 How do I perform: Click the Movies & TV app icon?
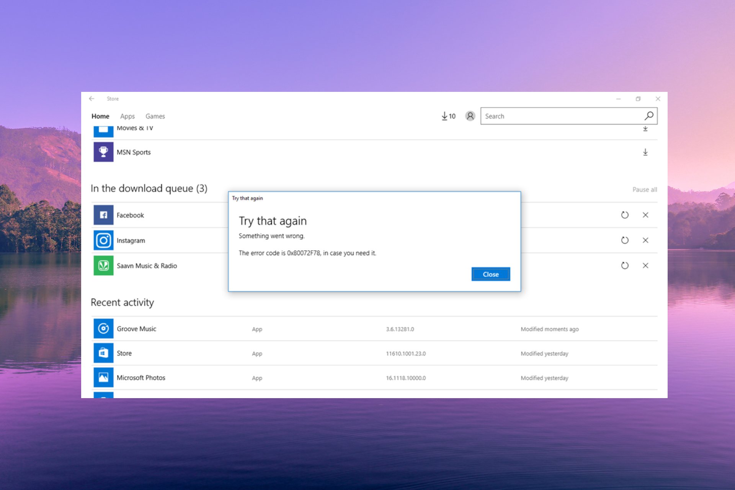103,128
